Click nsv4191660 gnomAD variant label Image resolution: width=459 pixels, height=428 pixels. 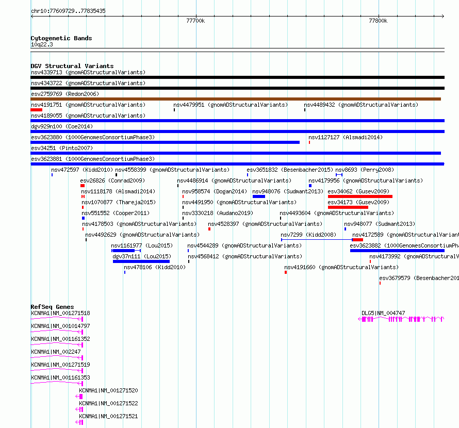[x=341, y=267]
